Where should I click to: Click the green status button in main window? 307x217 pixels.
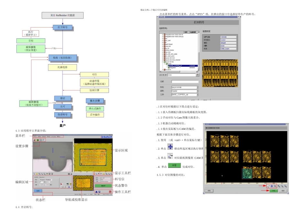[103, 186]
